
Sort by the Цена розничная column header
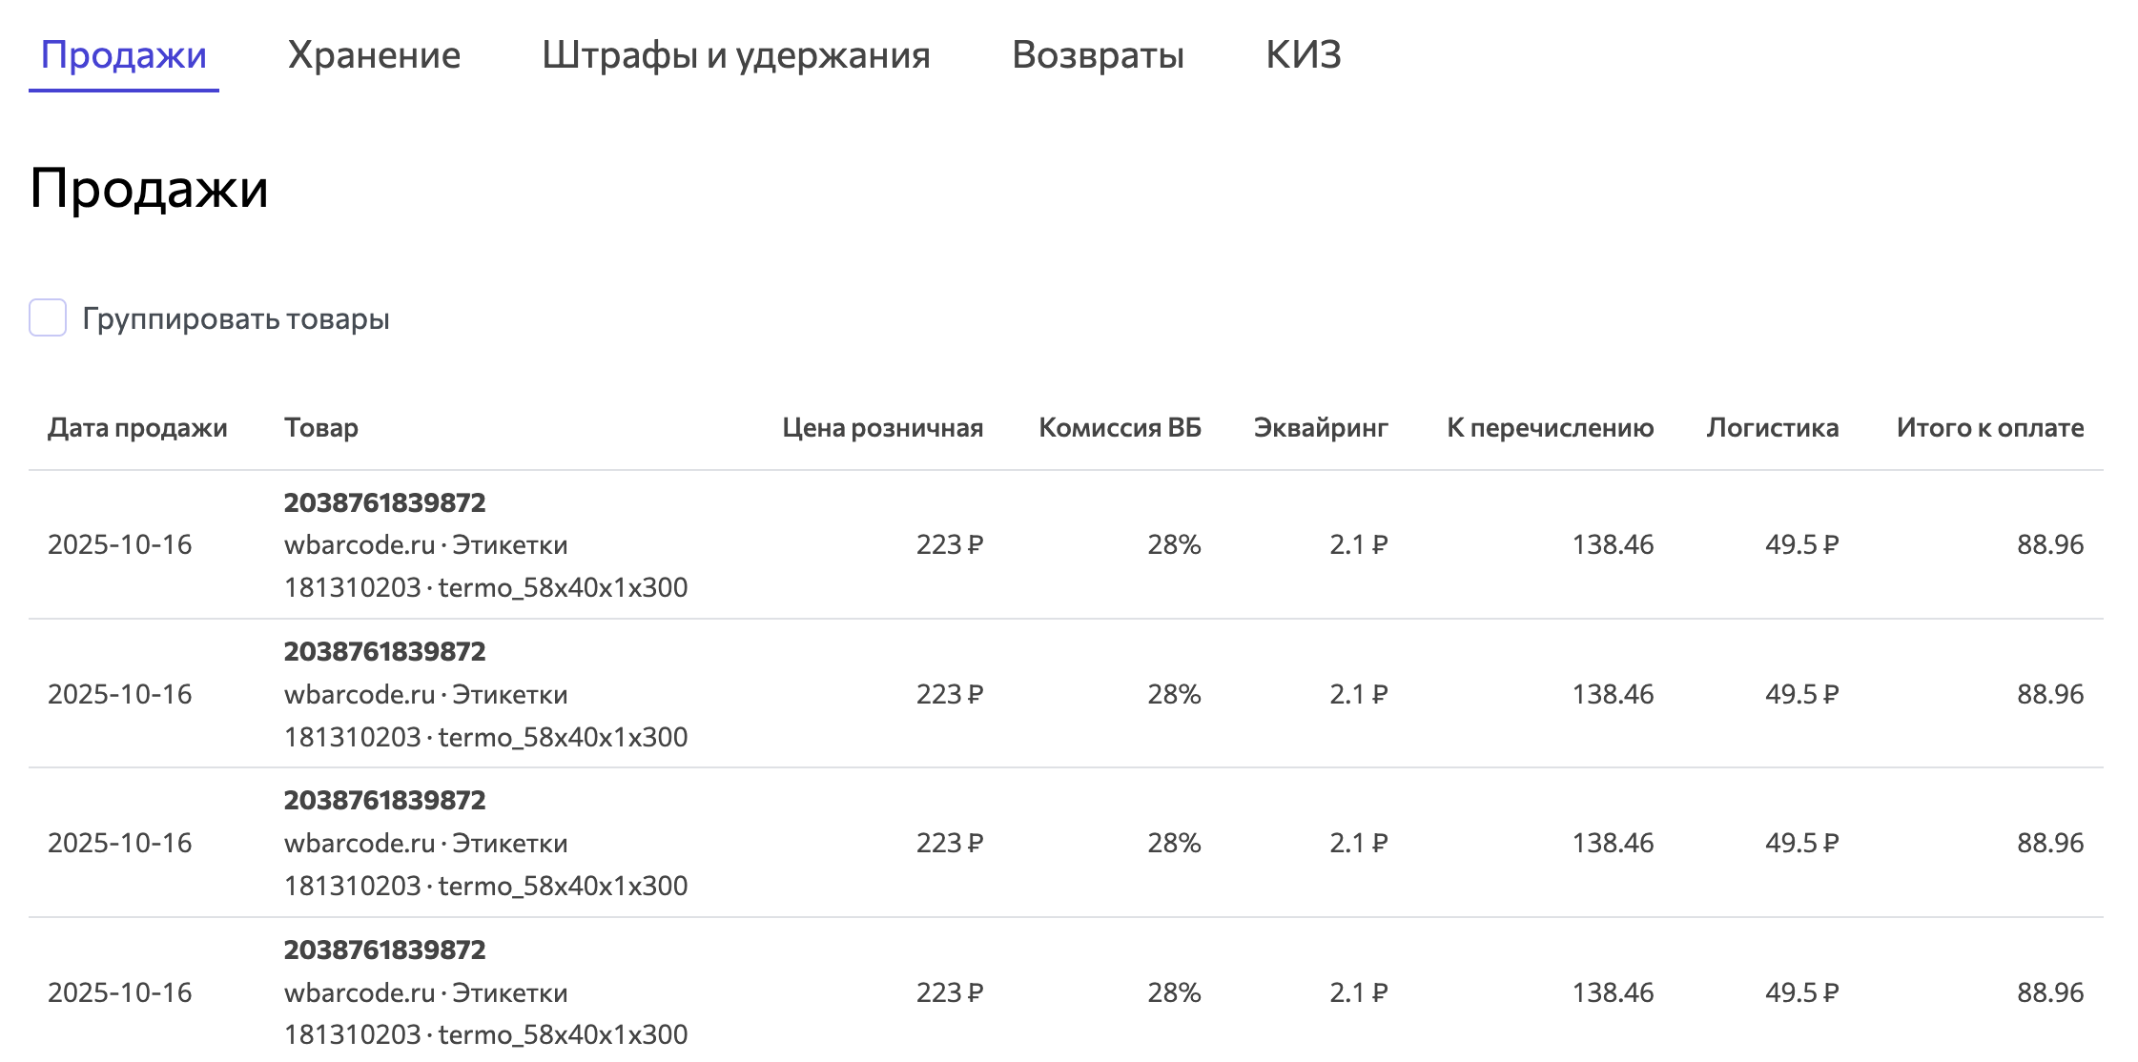[882, 427]
